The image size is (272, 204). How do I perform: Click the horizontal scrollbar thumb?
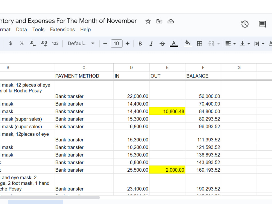50,197
